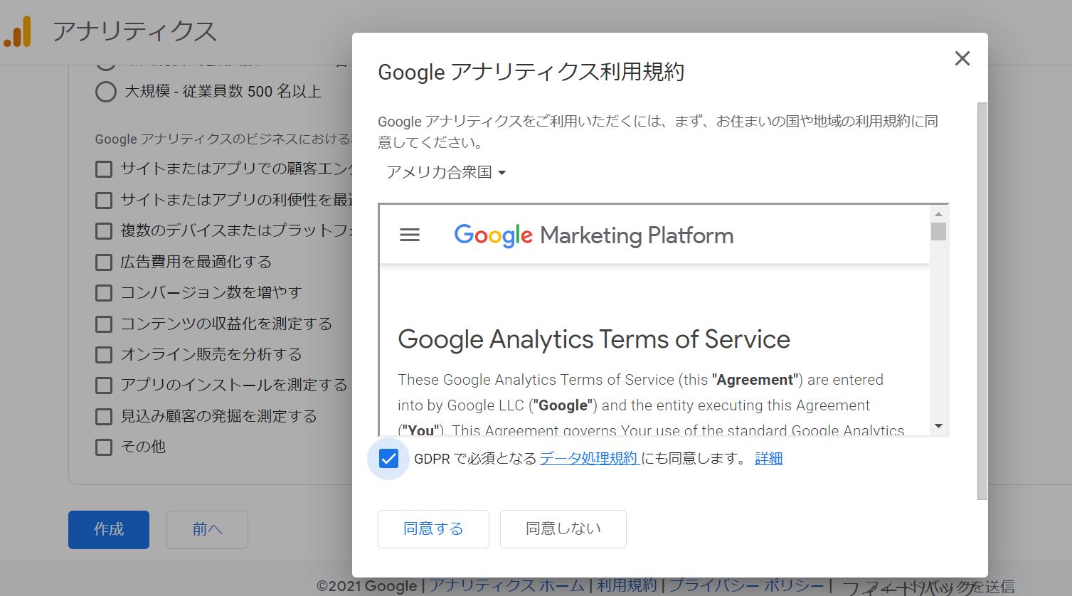This screenshot has height=596, width=1072.
Task: Check the コンテンツの収益化を測定する checkbox
Action: click(x=104, y=324)
